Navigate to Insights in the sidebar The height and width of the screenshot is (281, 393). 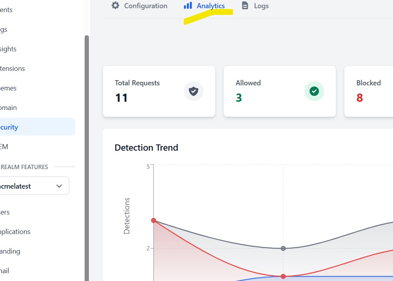[9, 49]
